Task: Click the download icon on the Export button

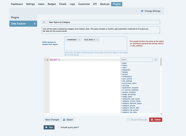Action: 64,120
